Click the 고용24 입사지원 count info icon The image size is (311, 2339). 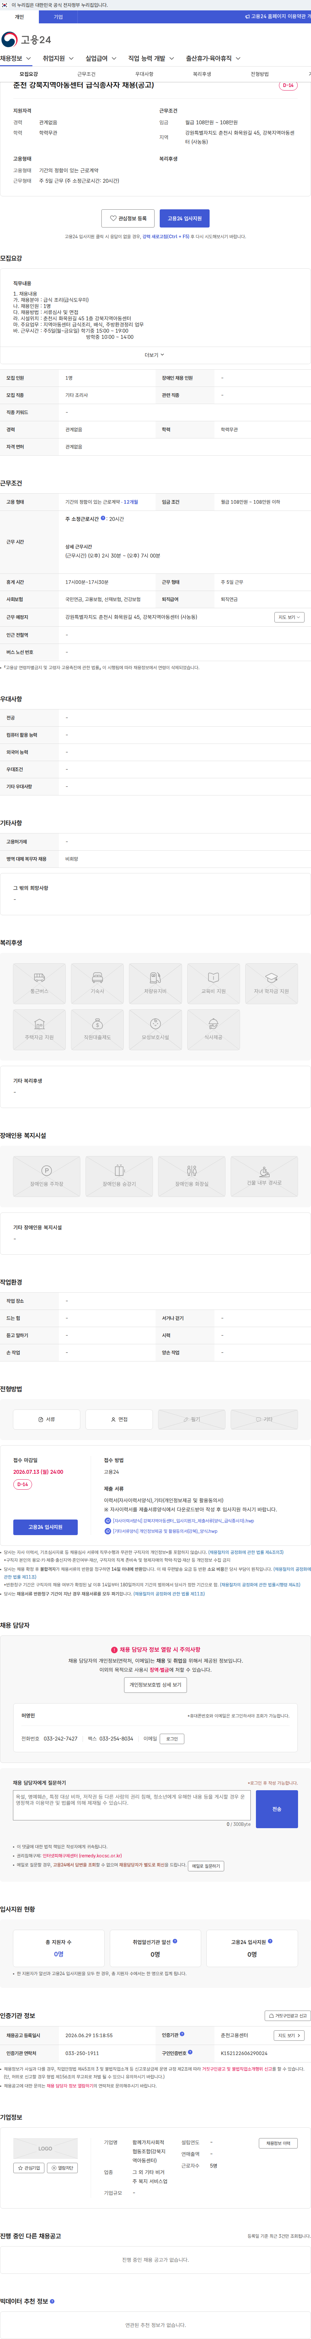270,1941
